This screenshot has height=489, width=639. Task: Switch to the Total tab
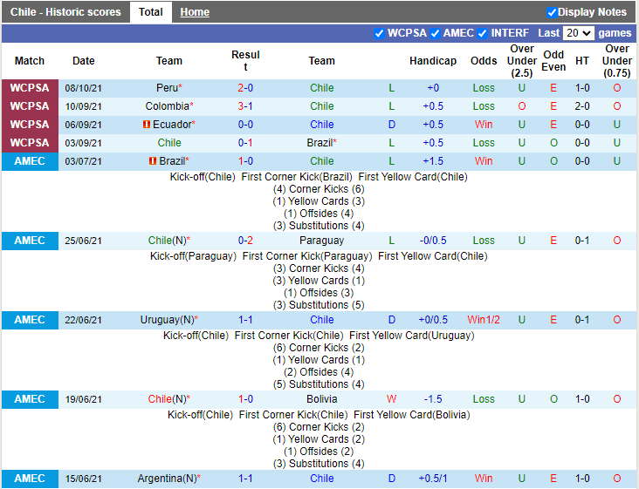150,12
